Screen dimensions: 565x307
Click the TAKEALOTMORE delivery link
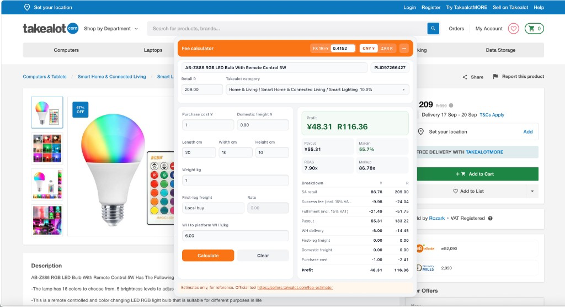[x=484, y=152]
